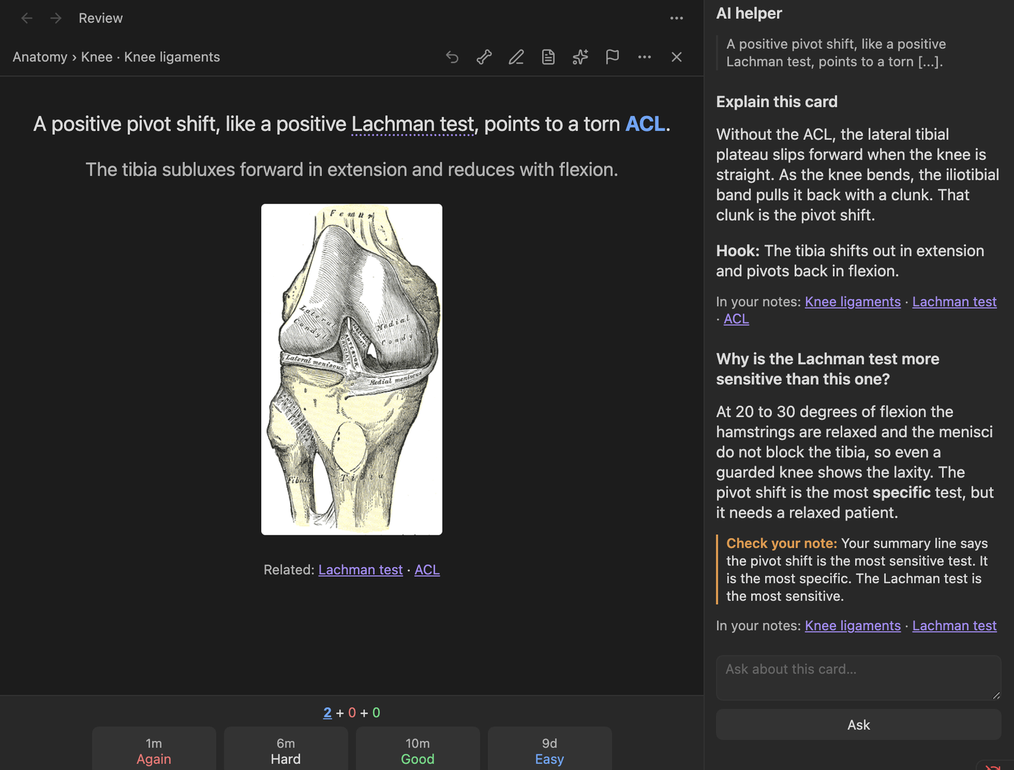Viewport: 1014px width, 770px height.
Task: Open the Review tab options menu
Action: click(x=676, y=18)
